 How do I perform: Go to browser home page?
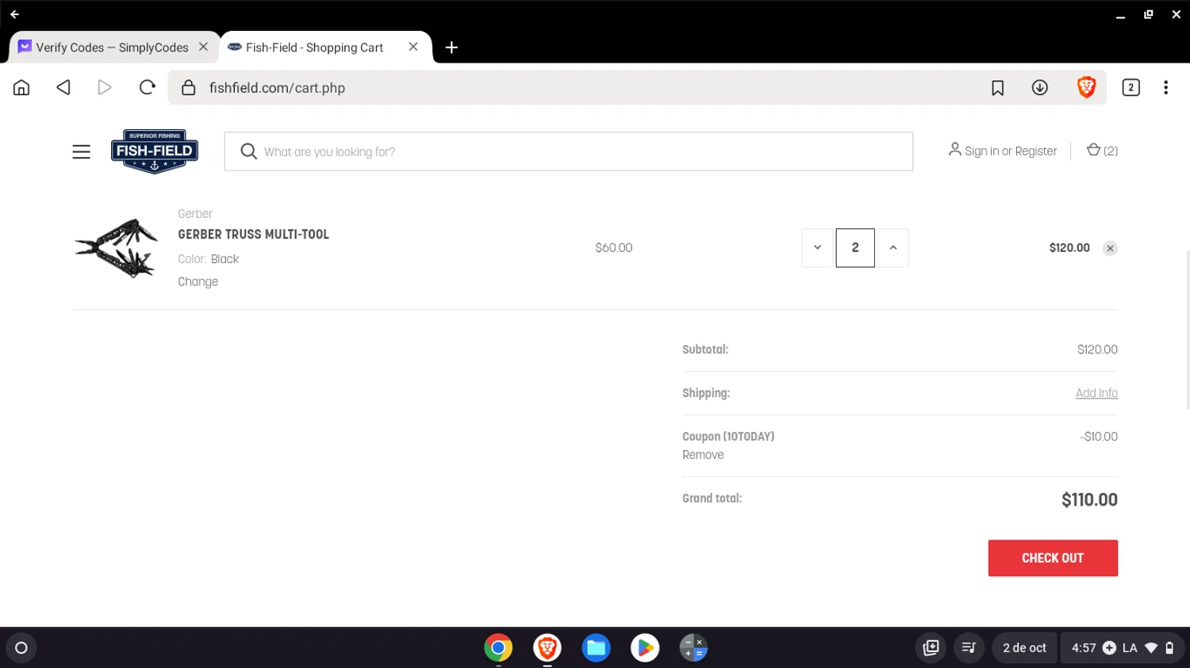pos(21,87)
